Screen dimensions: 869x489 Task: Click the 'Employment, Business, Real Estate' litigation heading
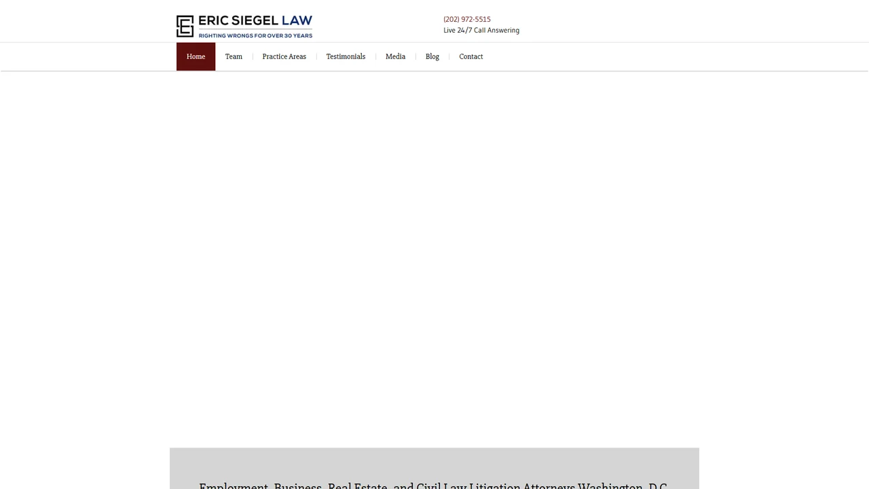tap(433, 485)
